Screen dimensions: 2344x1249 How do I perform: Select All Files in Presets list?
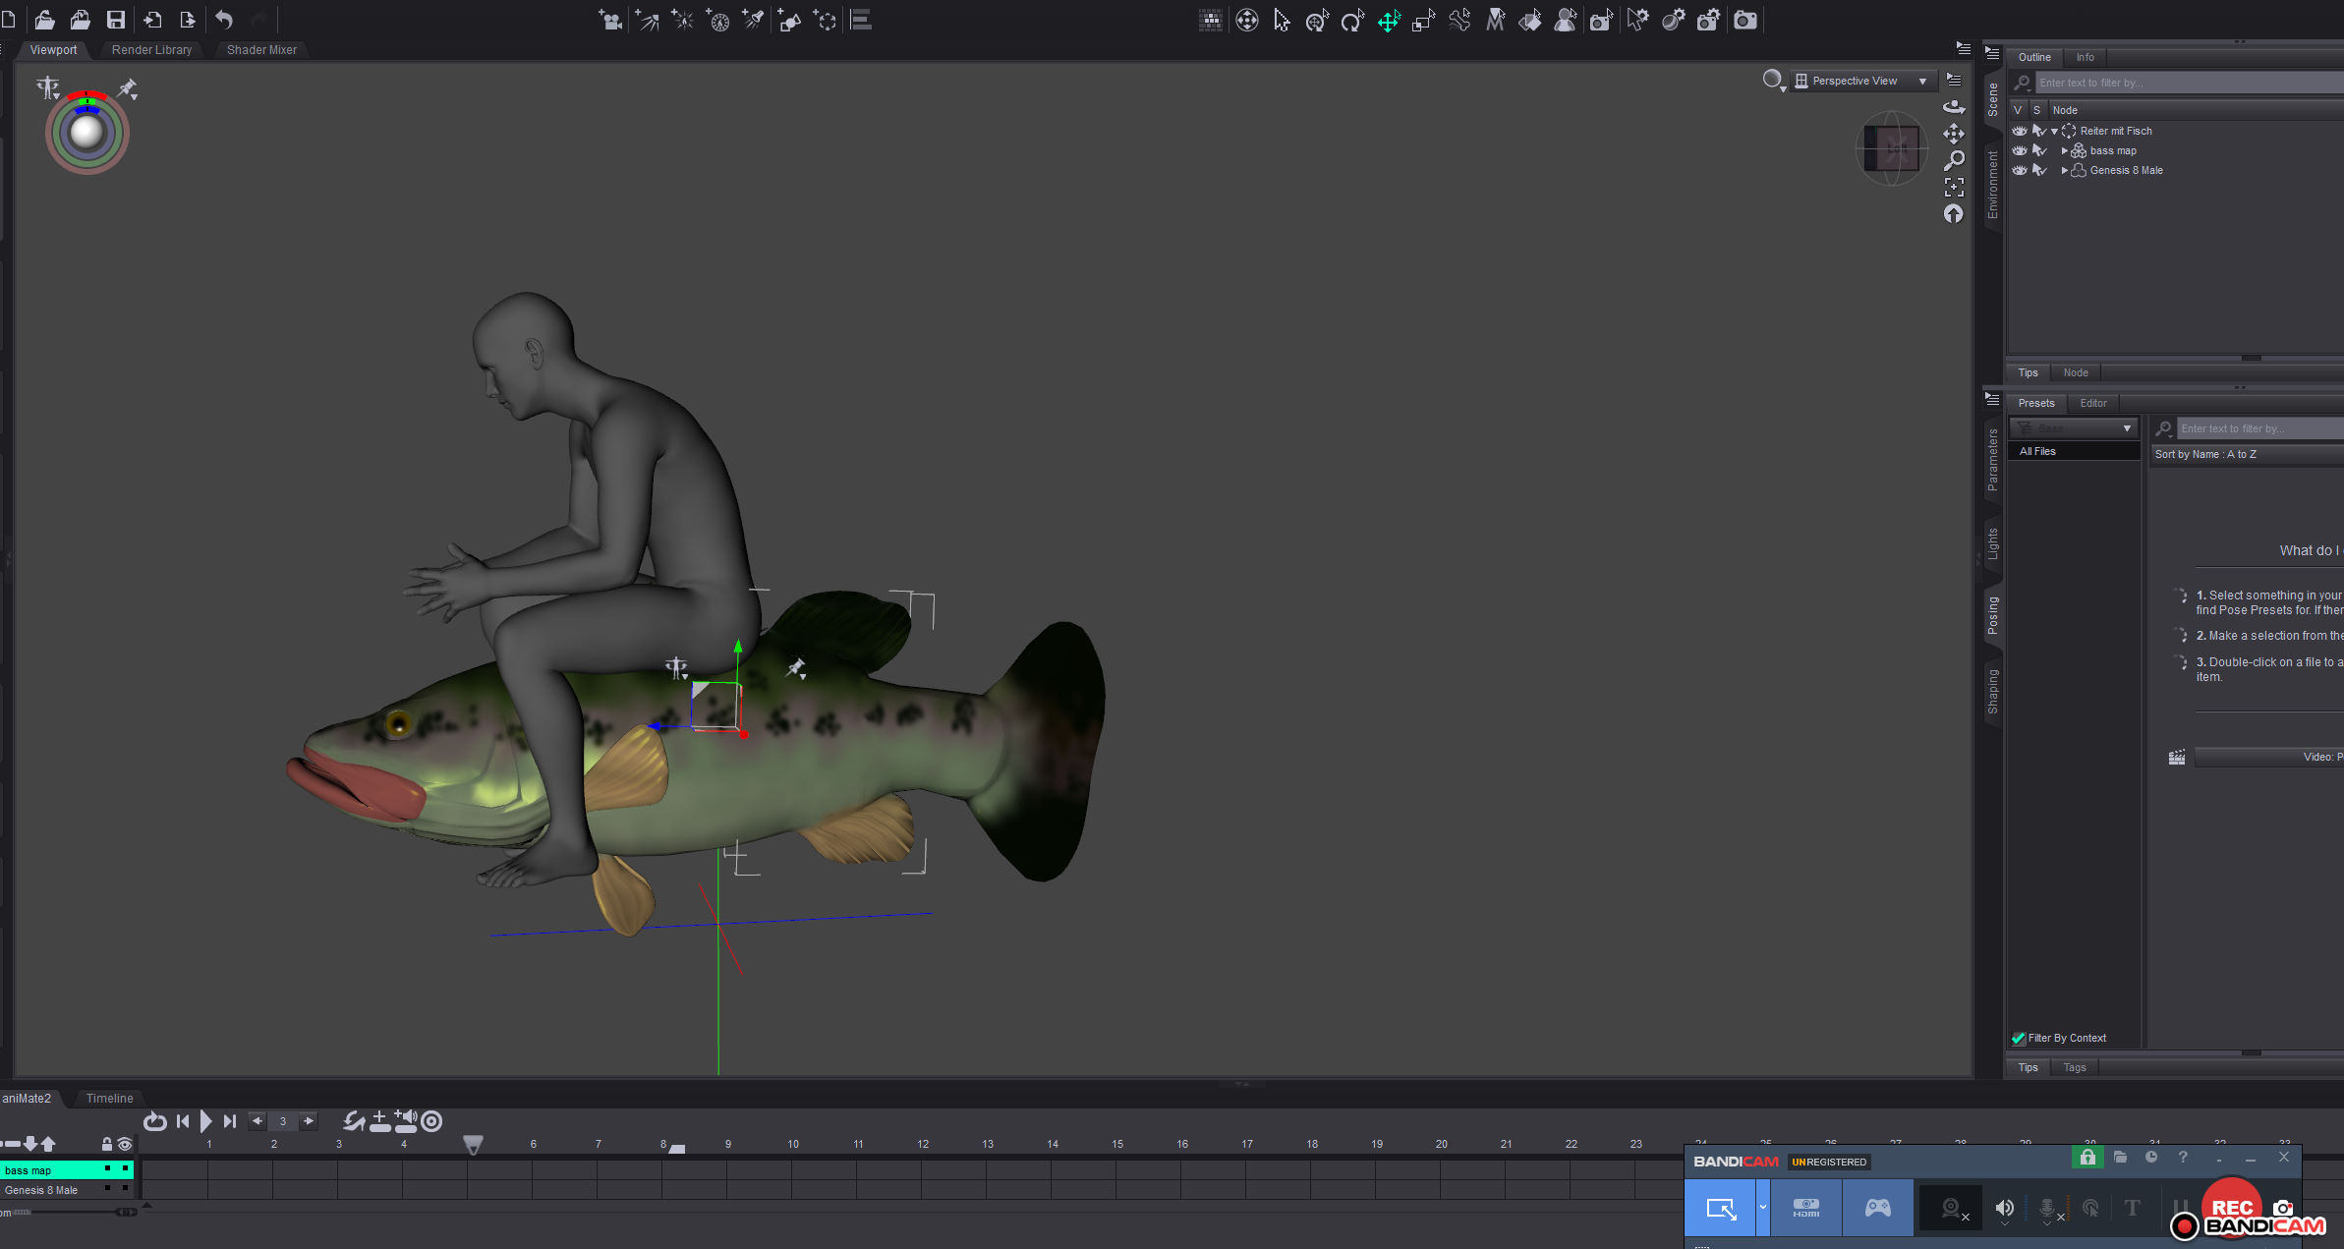(x=2037, y=451)
